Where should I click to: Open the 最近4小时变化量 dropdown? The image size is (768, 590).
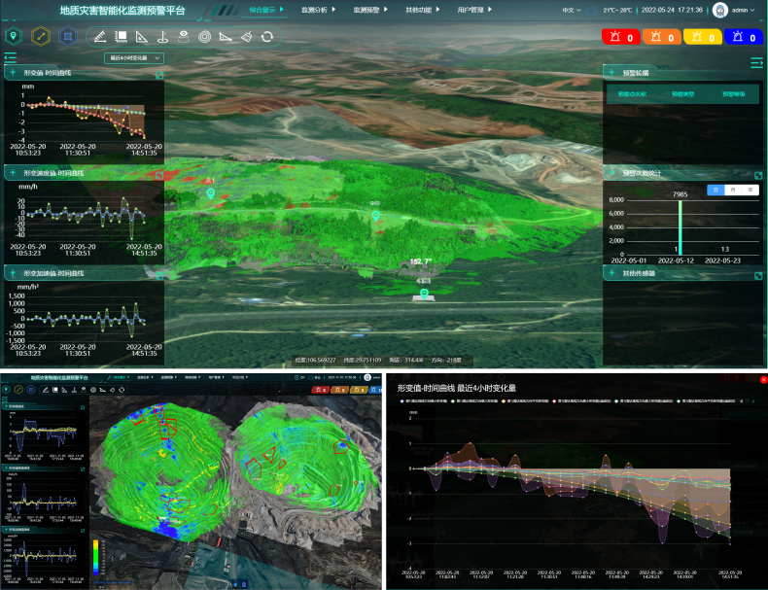pyautogui.click(x=134, y=58)
